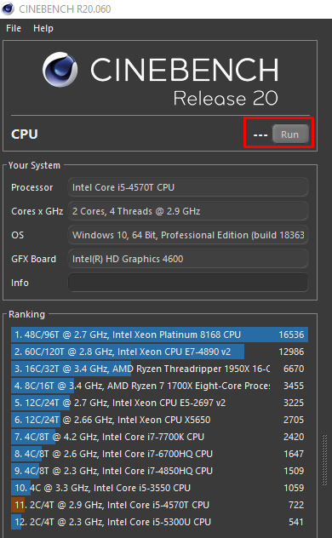Image resolution: width=332 pixels, height=538 pixels.
Task: Click the Cinebench icon in title bar
Action: point(8,9)
